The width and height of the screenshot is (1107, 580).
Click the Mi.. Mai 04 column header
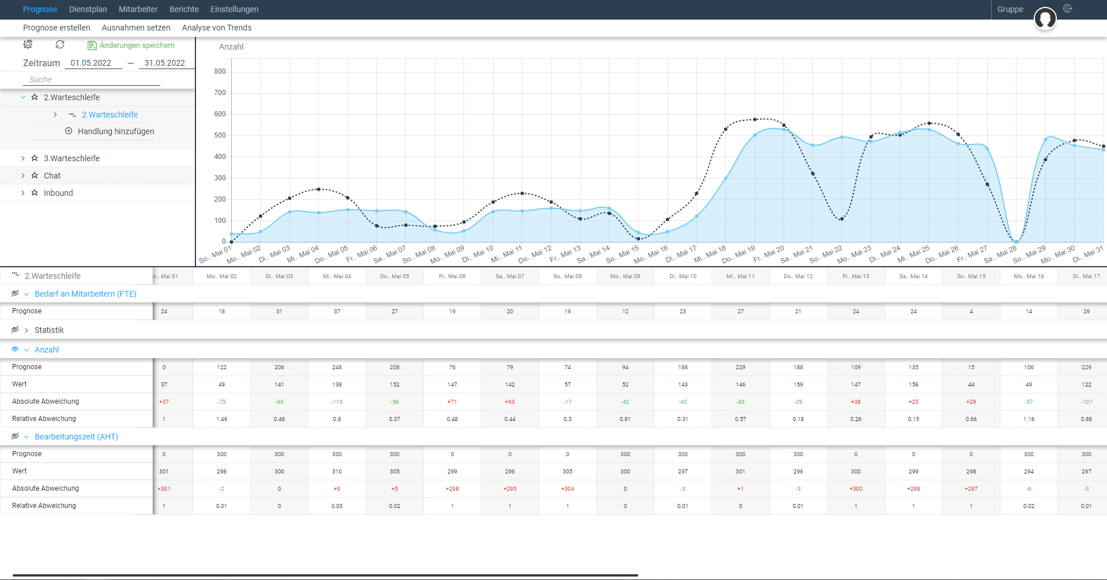tap(337, 276)
